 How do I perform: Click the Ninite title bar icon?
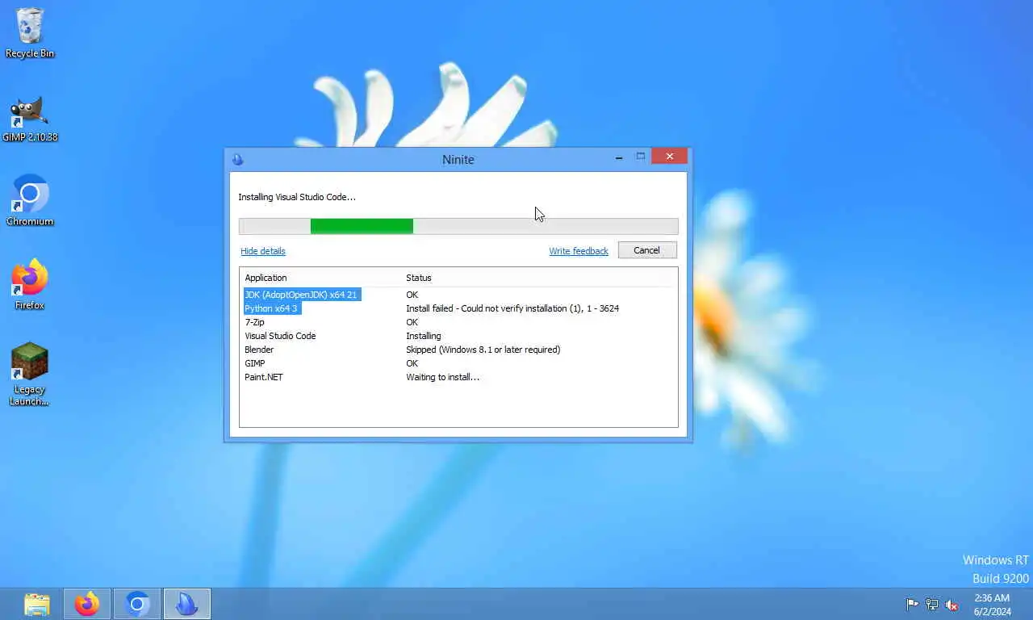click(237, 159)
